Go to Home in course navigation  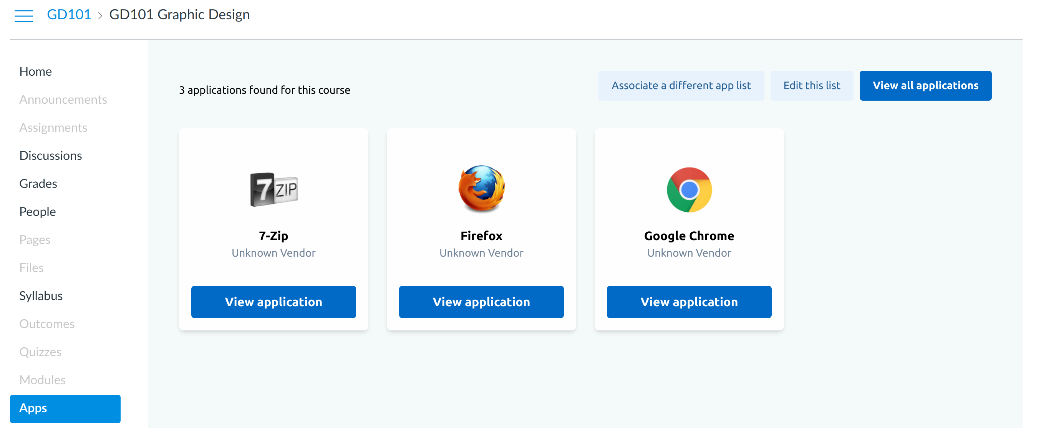click(36, 71)
